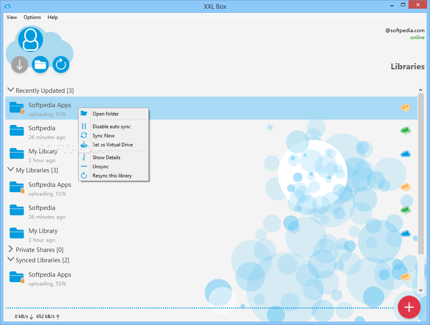Viewport: 430px width, 325px height.
Task: Choose Unsync from context menu
Action: click(x=114, y=166)
